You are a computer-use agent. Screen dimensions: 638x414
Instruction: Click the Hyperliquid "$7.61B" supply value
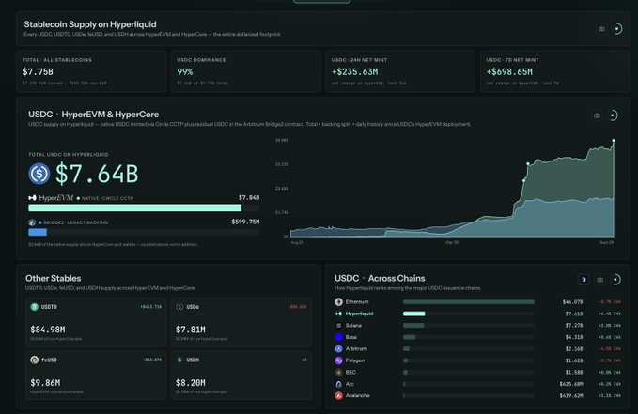point(574,314)
